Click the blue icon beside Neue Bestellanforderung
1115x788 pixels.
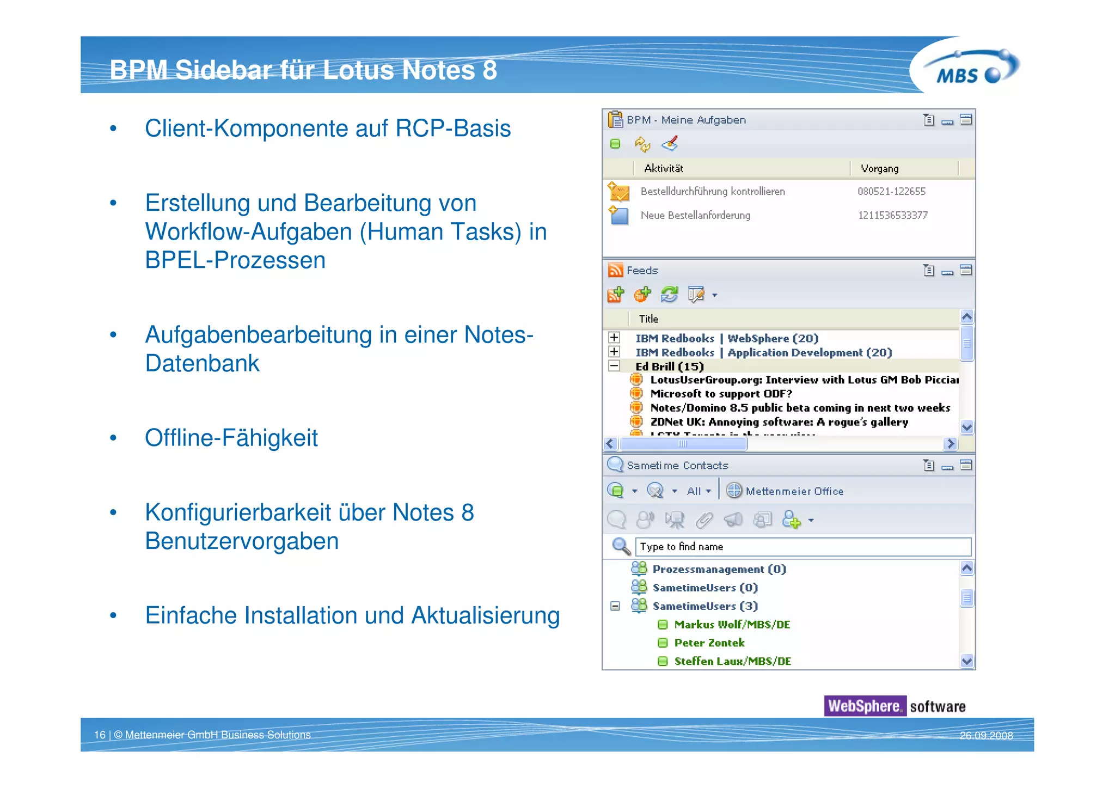tap(618, 216)
